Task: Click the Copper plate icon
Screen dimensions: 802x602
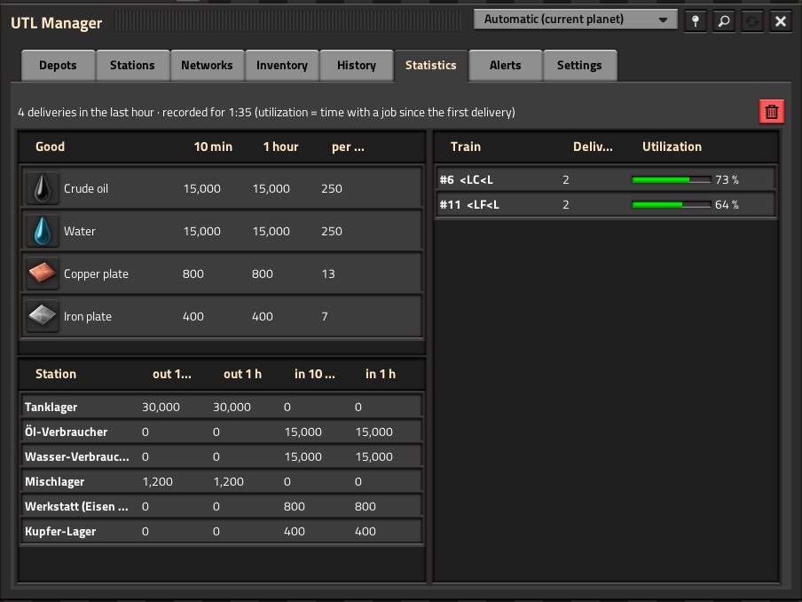Action: tap(43, 273)
